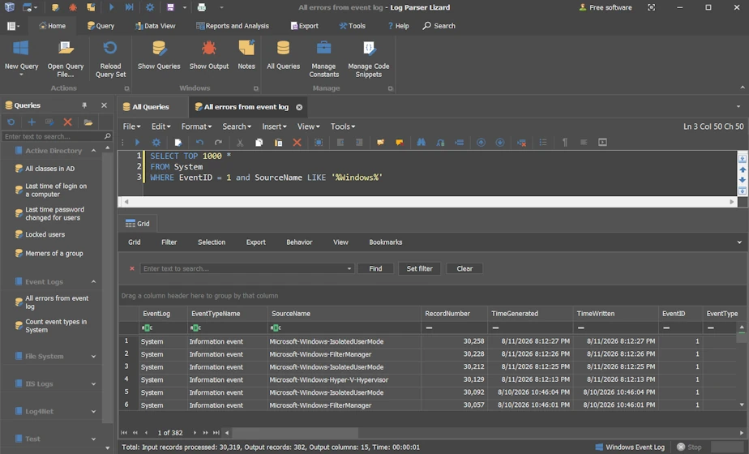Image resolution: width=749 pixels, height=454 pixels.
Task: Click the binoculars find icon
Action: click(421, 143)
